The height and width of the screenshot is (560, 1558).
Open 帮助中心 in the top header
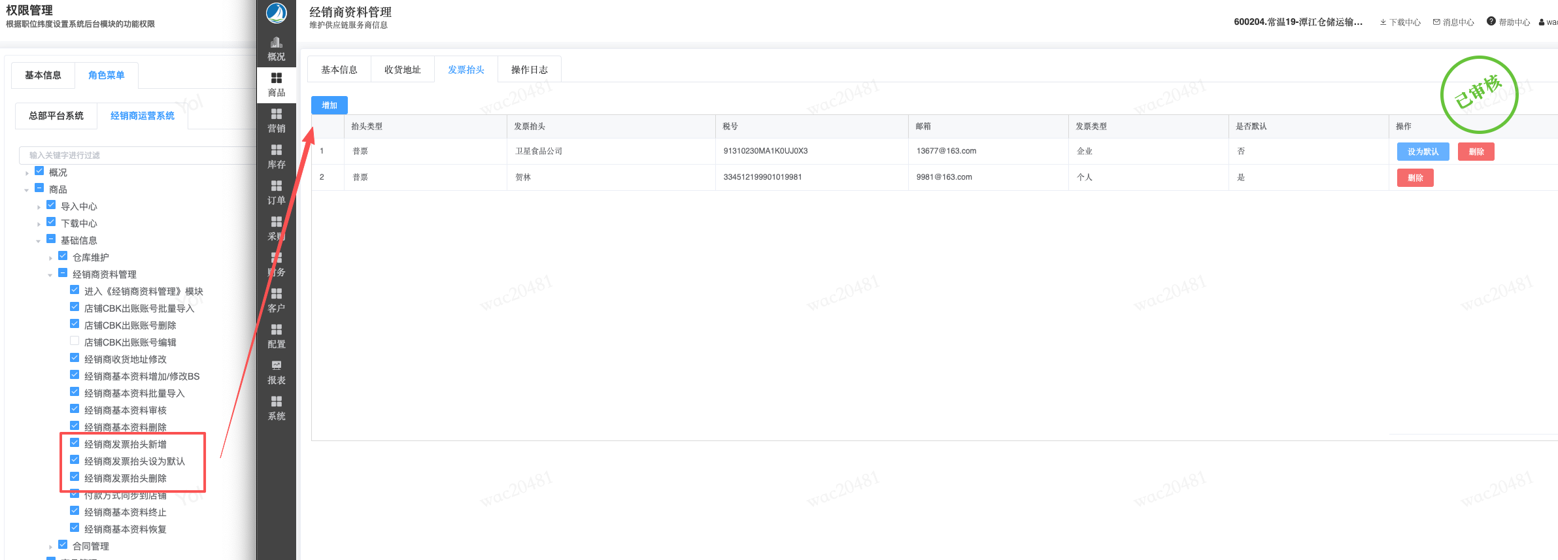point(1508,22)
